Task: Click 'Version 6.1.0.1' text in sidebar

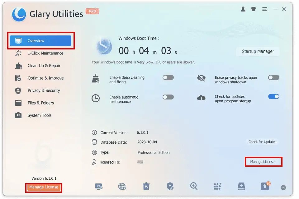Action: 44,178
